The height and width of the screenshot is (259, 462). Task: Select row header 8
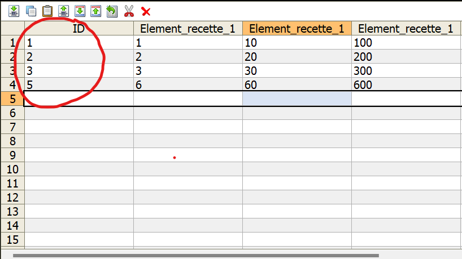tap(12, 141)
